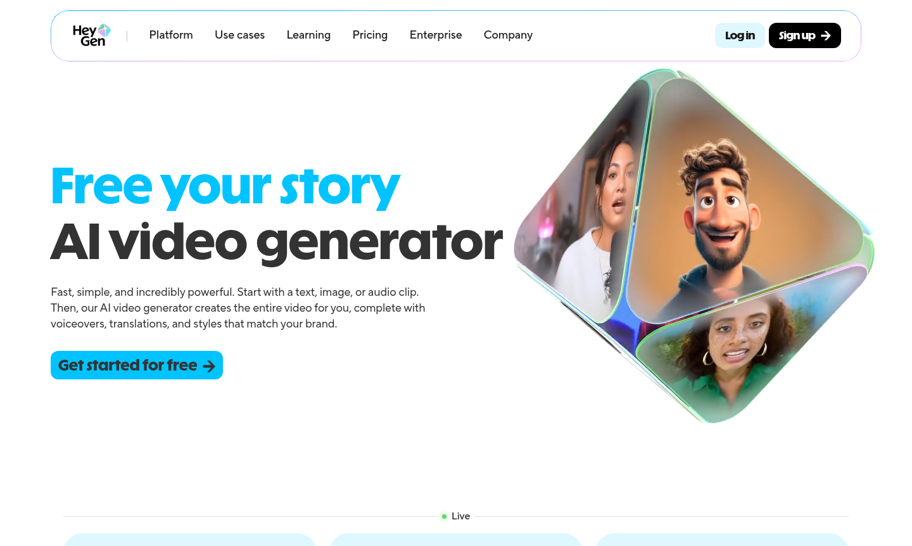The image size is (912, 546).
Task: Click the Log in button
Action: [740, 35]
